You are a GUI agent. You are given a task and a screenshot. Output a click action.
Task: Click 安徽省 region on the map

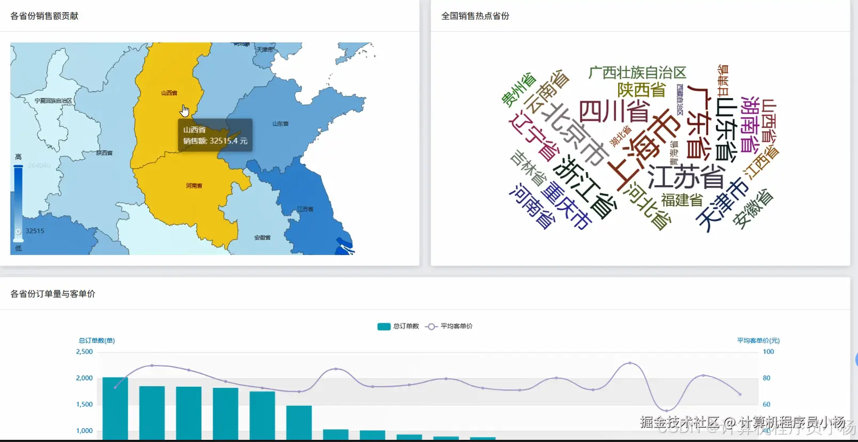pyautogui.click(x=262, y=238)
